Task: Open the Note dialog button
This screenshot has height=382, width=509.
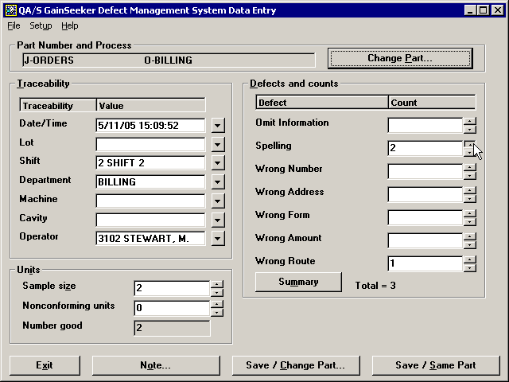Action: 155,365
